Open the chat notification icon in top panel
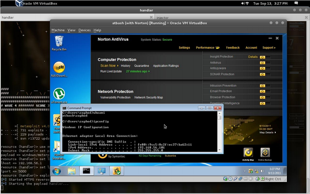 [296, 3]
